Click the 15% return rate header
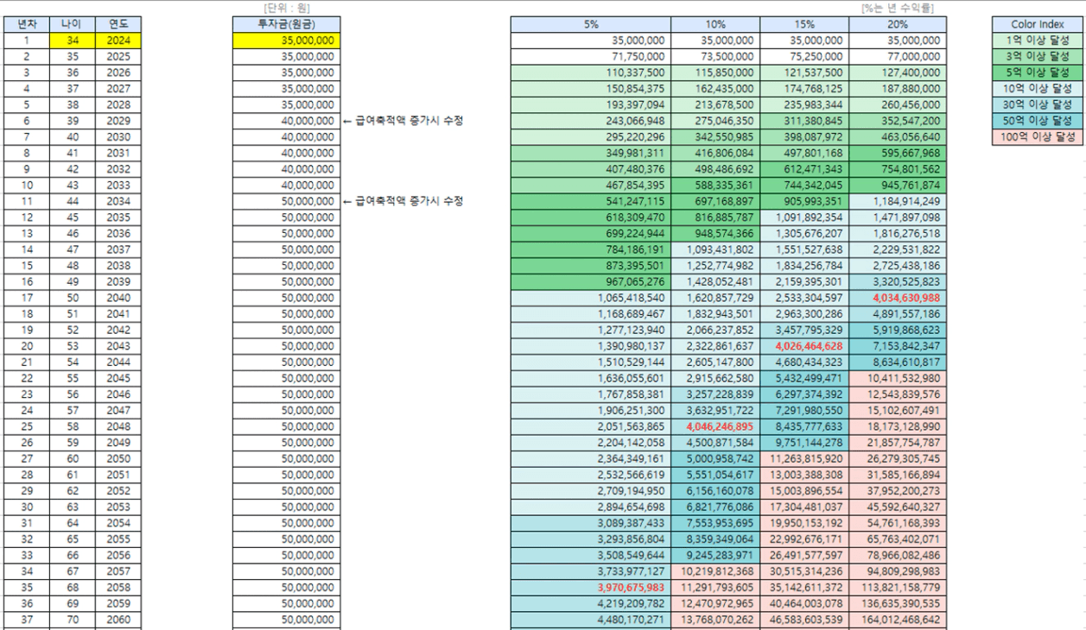Image resolution: width=1086 pixels, height=630 pixels. 804,24
